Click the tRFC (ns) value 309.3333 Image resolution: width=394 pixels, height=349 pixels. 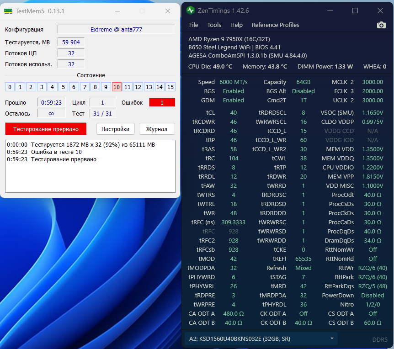tap(234, 222)
